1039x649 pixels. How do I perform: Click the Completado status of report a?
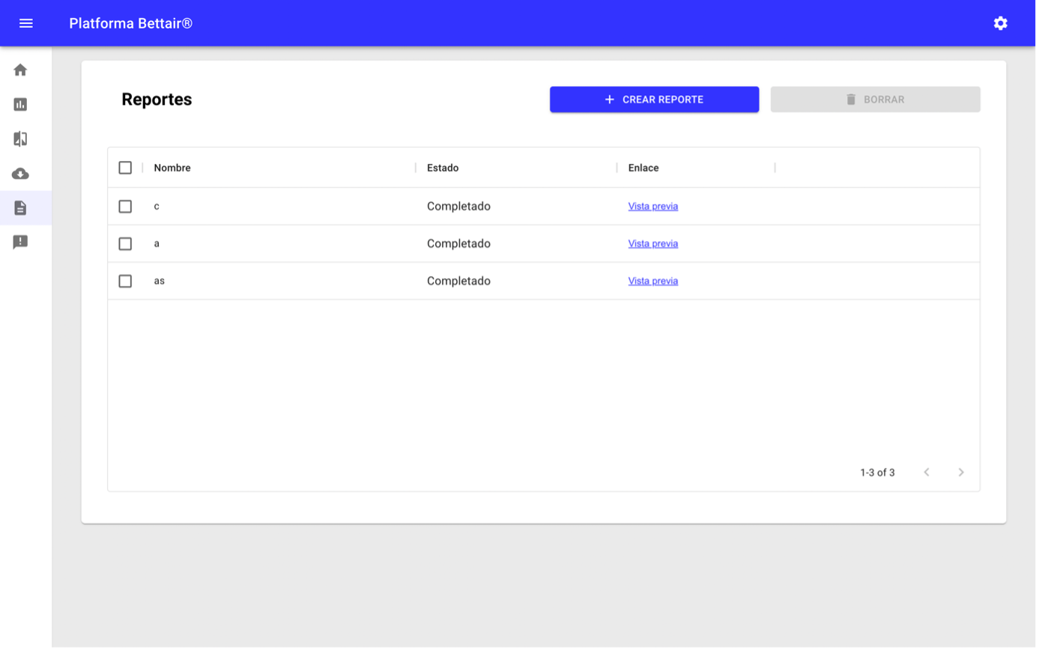pos(460,244)
